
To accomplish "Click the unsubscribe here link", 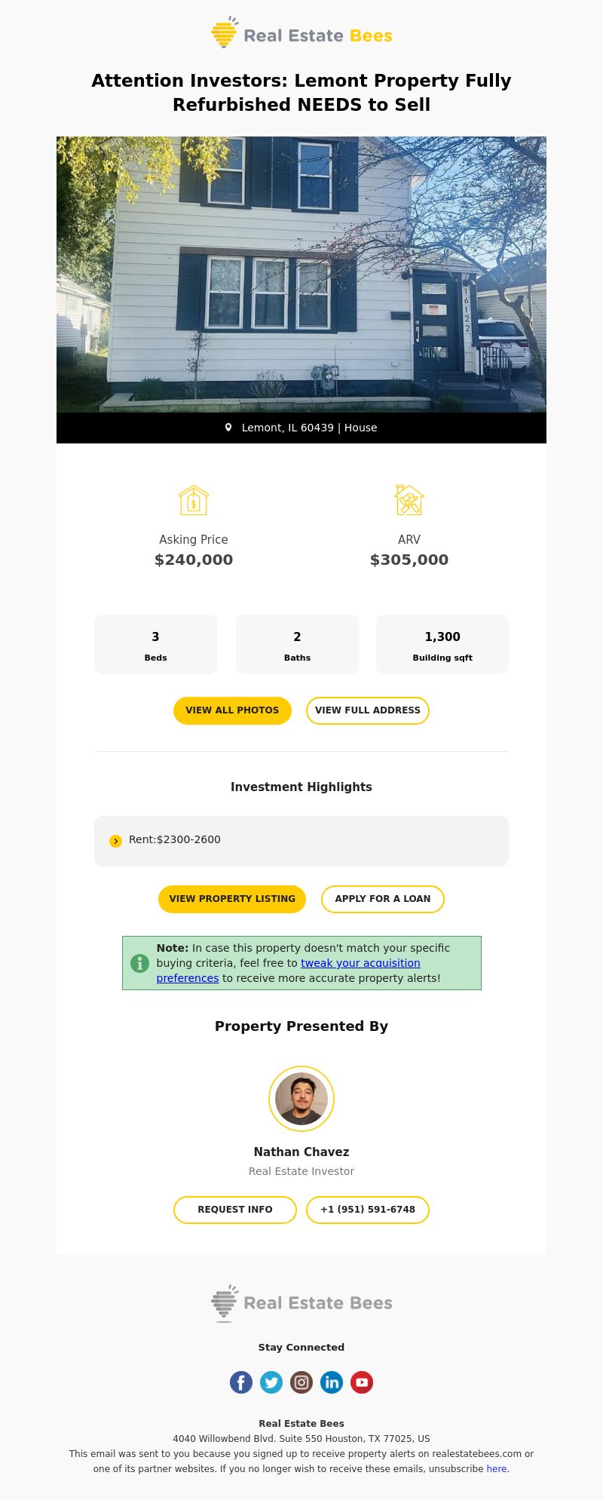I will pyautogui.click(x=497, y=1468).
